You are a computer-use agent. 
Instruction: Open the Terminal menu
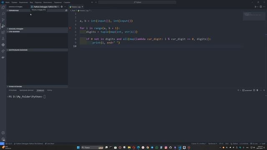click(58, 2)
